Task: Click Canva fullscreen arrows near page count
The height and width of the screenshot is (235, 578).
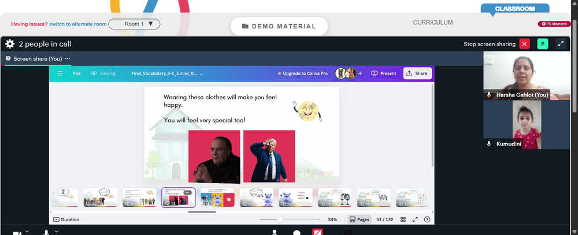Action: pos(415,219)
